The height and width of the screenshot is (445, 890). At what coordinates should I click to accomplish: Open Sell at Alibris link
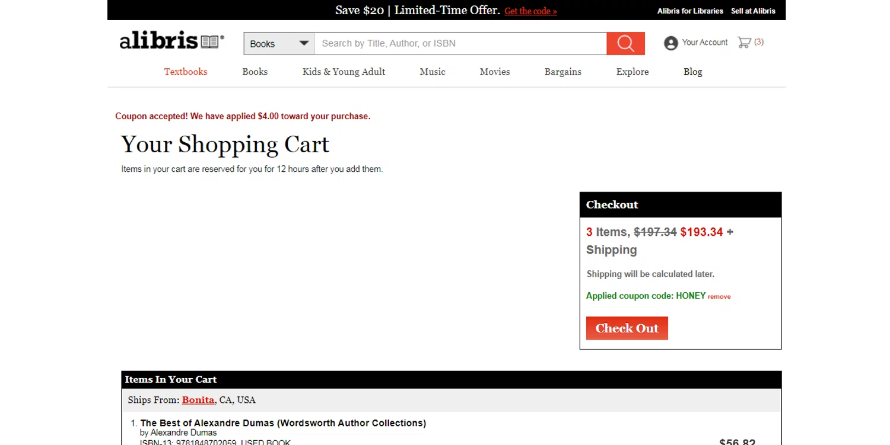point(753,11)
